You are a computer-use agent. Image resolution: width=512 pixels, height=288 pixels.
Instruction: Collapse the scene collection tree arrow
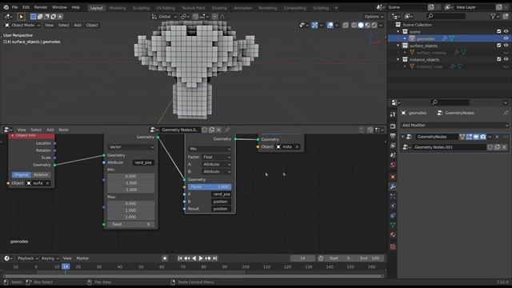point(398,31)
